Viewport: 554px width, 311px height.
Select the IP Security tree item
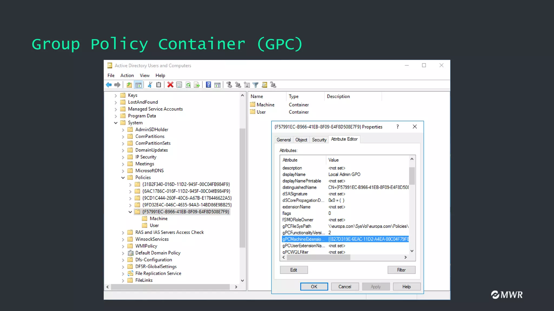[x=146, y=157]
